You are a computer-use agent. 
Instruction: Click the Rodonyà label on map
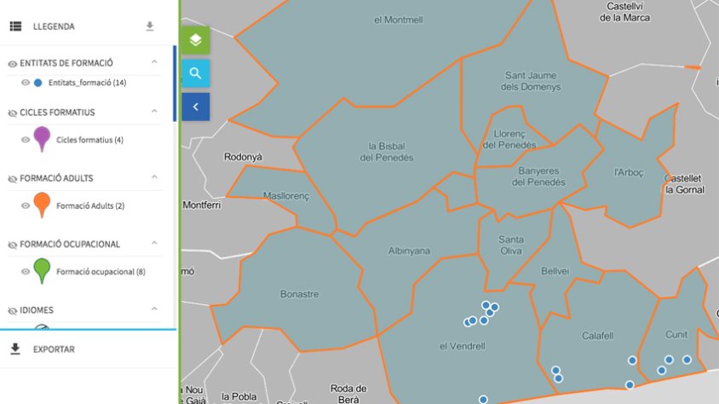tap(243, 157)
